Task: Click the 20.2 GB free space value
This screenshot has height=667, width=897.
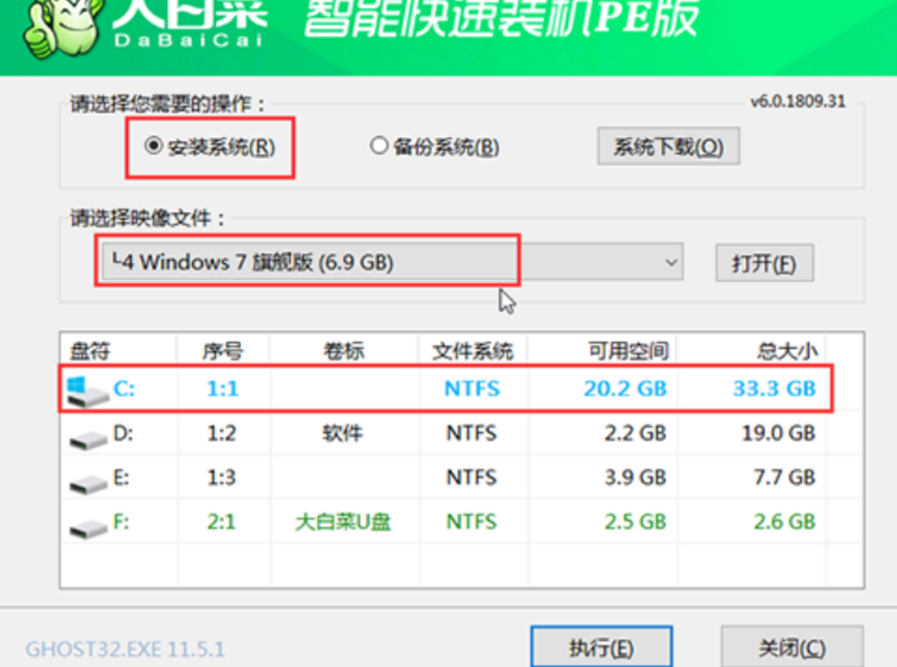Action: click(625, 389)
